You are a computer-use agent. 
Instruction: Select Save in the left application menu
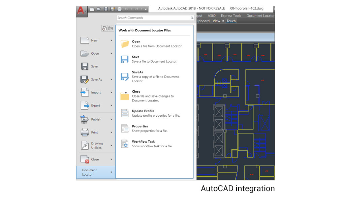coord(96,66)
